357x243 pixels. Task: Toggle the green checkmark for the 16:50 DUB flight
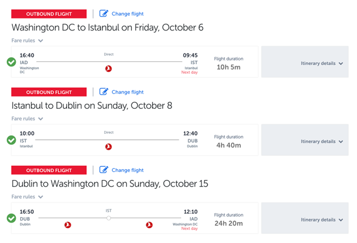pyautogui.click(x=11, y=218)
